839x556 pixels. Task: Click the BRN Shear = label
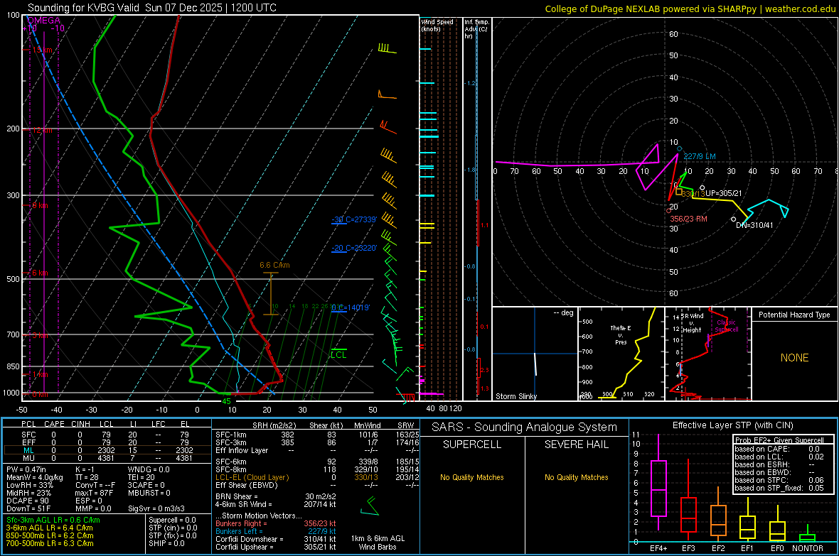[x=237, y=496]
